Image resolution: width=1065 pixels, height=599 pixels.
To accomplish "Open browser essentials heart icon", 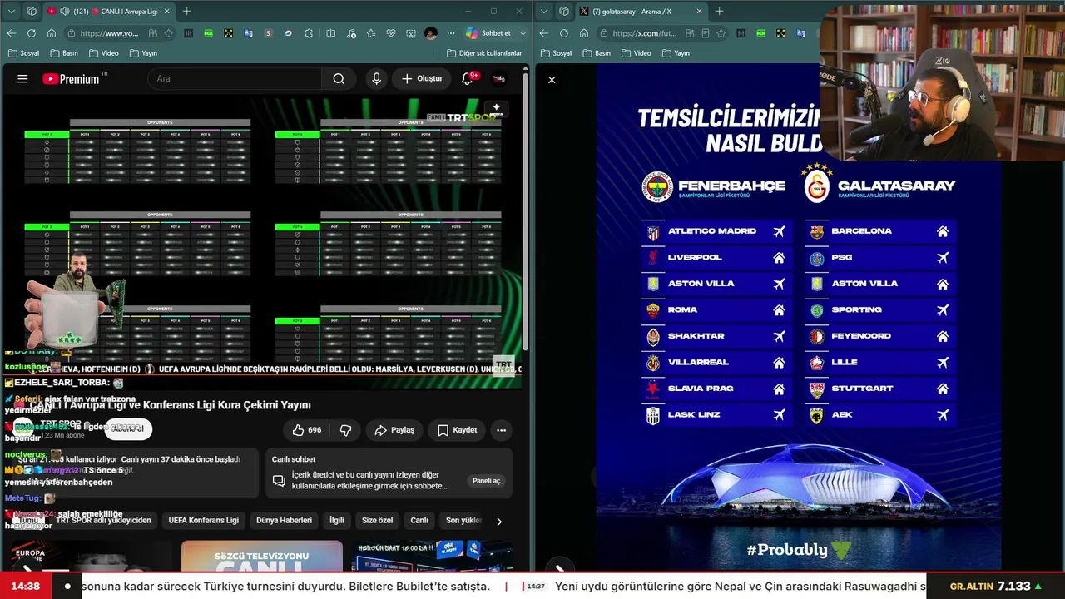I will coord(391,33).
